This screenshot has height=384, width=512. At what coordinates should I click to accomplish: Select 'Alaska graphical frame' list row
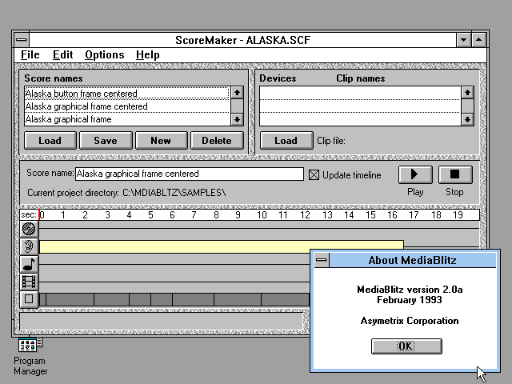[x=127, y=119]
